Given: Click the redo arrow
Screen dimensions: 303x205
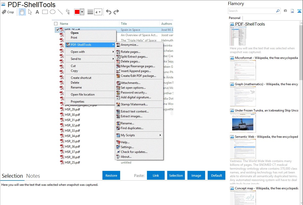Looking at the screenshot, I should tap(116, 12).
